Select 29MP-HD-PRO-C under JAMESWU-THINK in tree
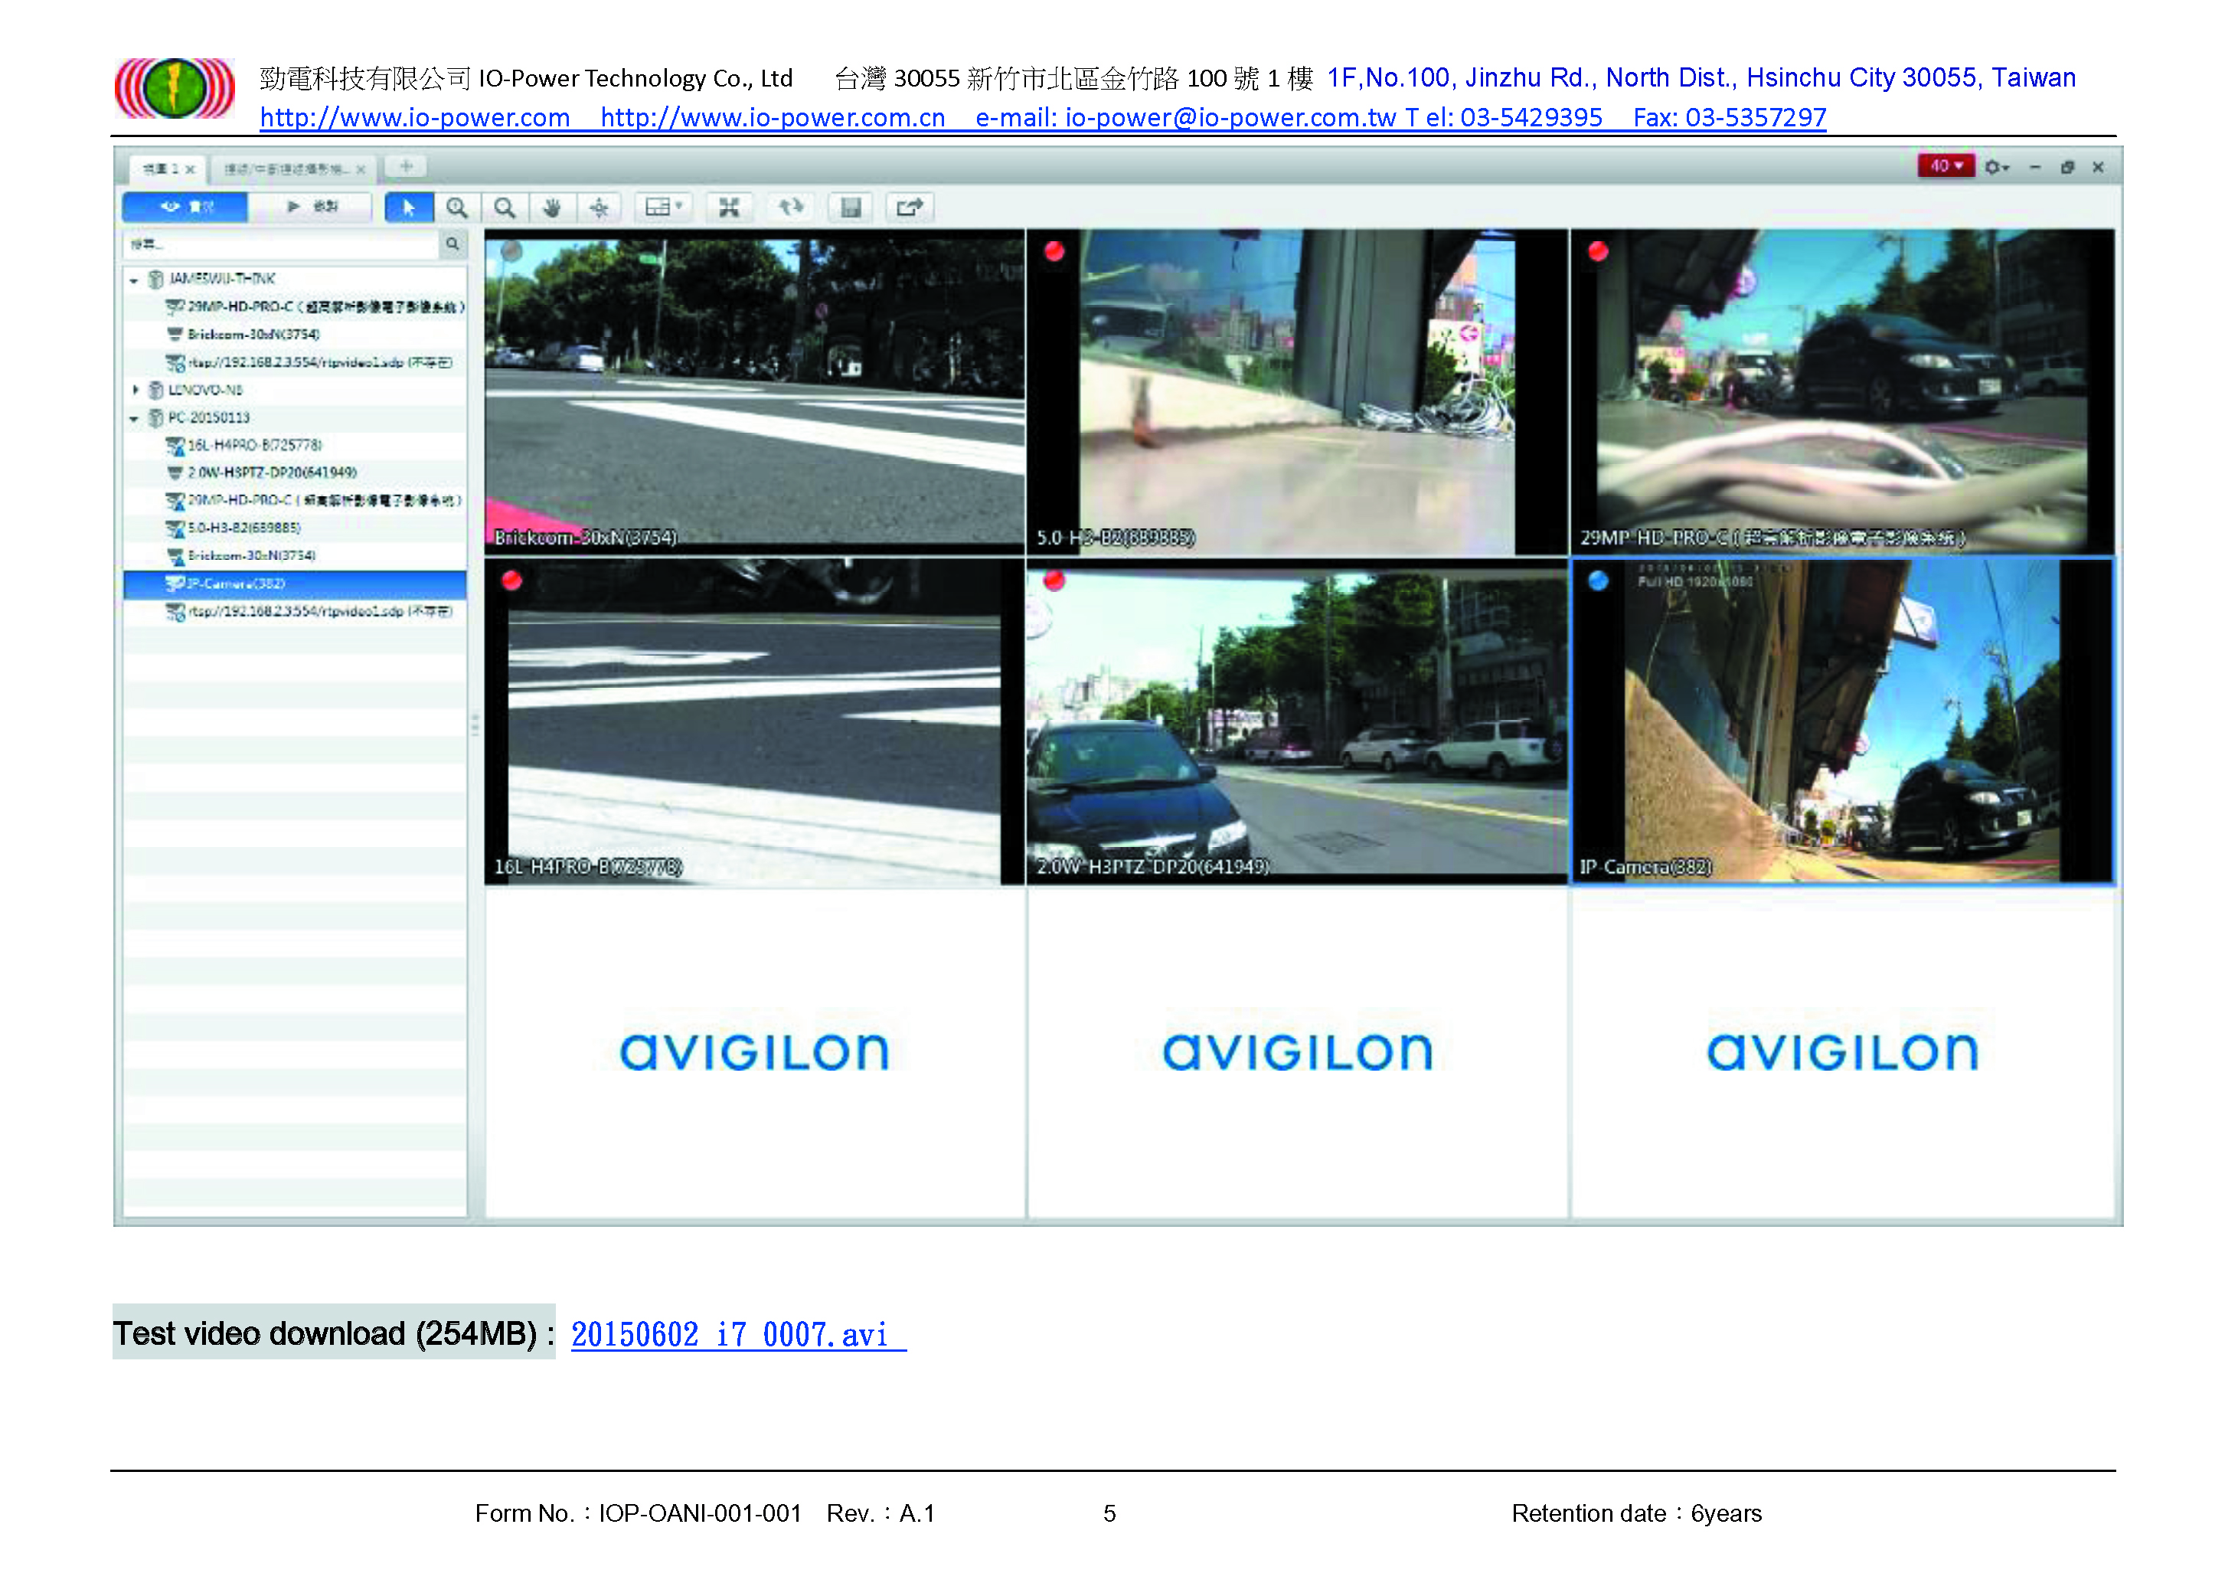The width and height of the screenshot is (2238, 1583). pyautogui.click(x=296, y=307)
